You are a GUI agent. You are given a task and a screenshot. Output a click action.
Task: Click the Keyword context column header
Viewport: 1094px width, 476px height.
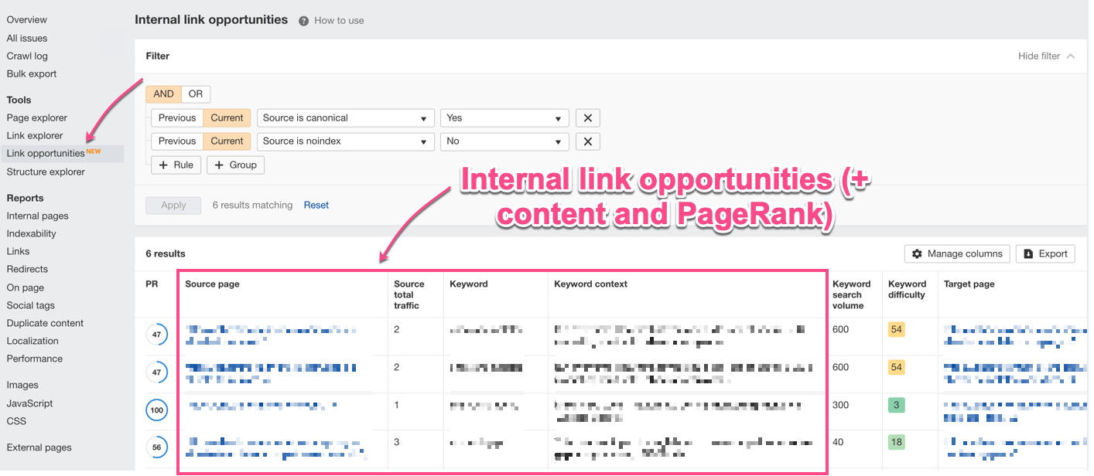590,284
